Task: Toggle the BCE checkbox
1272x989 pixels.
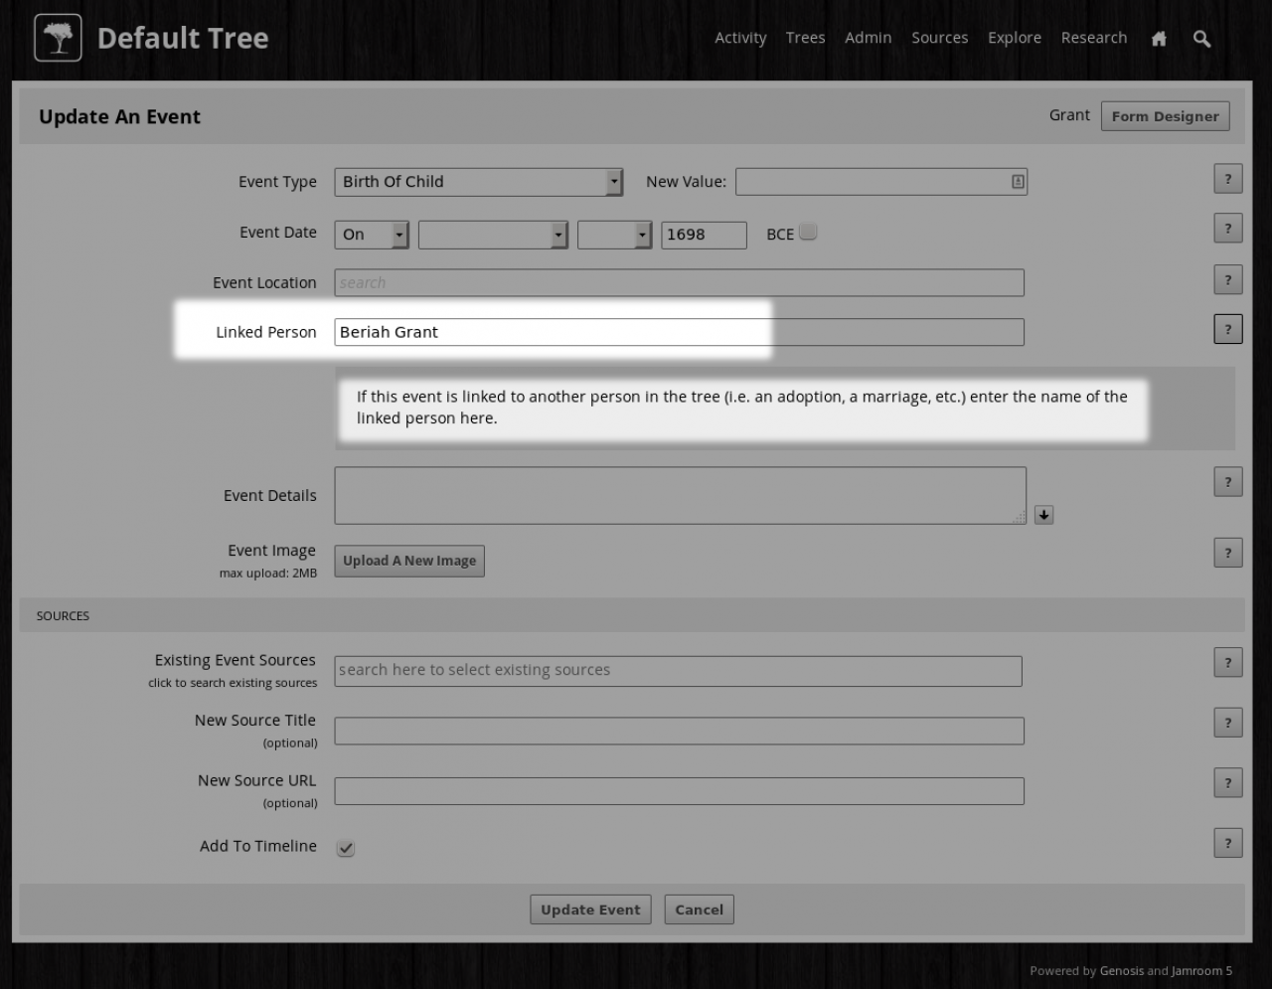Action: [808, 233]
